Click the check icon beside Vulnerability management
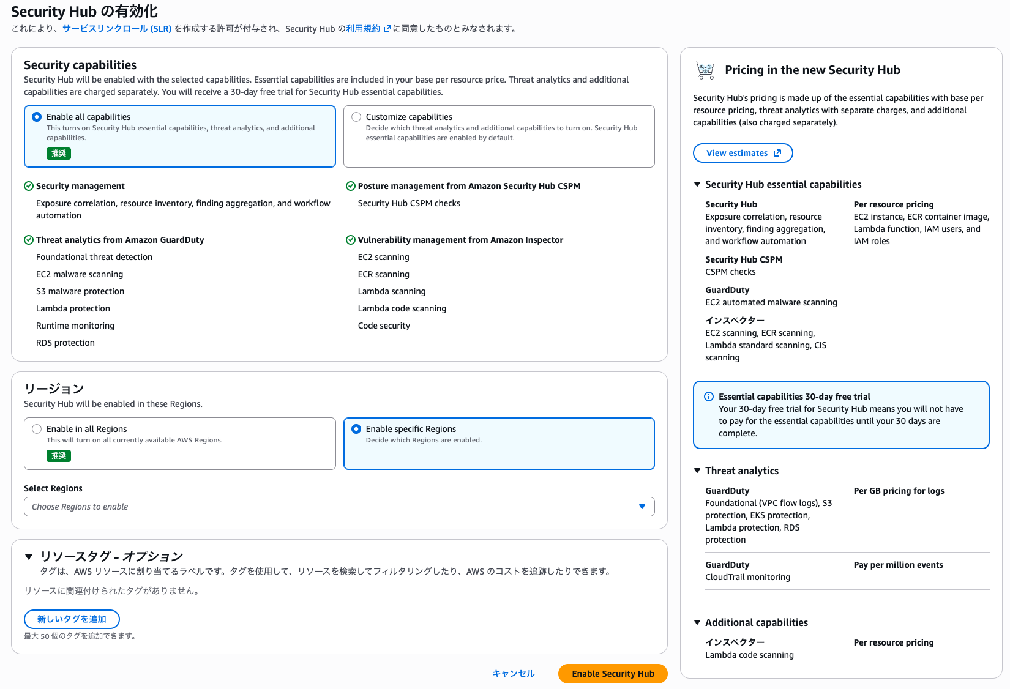 tap(351, 240)
